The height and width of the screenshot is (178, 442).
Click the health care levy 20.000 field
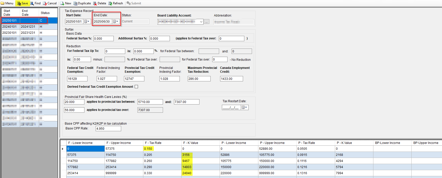(74, 102)
